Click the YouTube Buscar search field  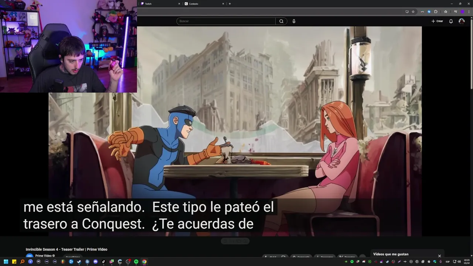pyautogui.click(x=226, y=21)
